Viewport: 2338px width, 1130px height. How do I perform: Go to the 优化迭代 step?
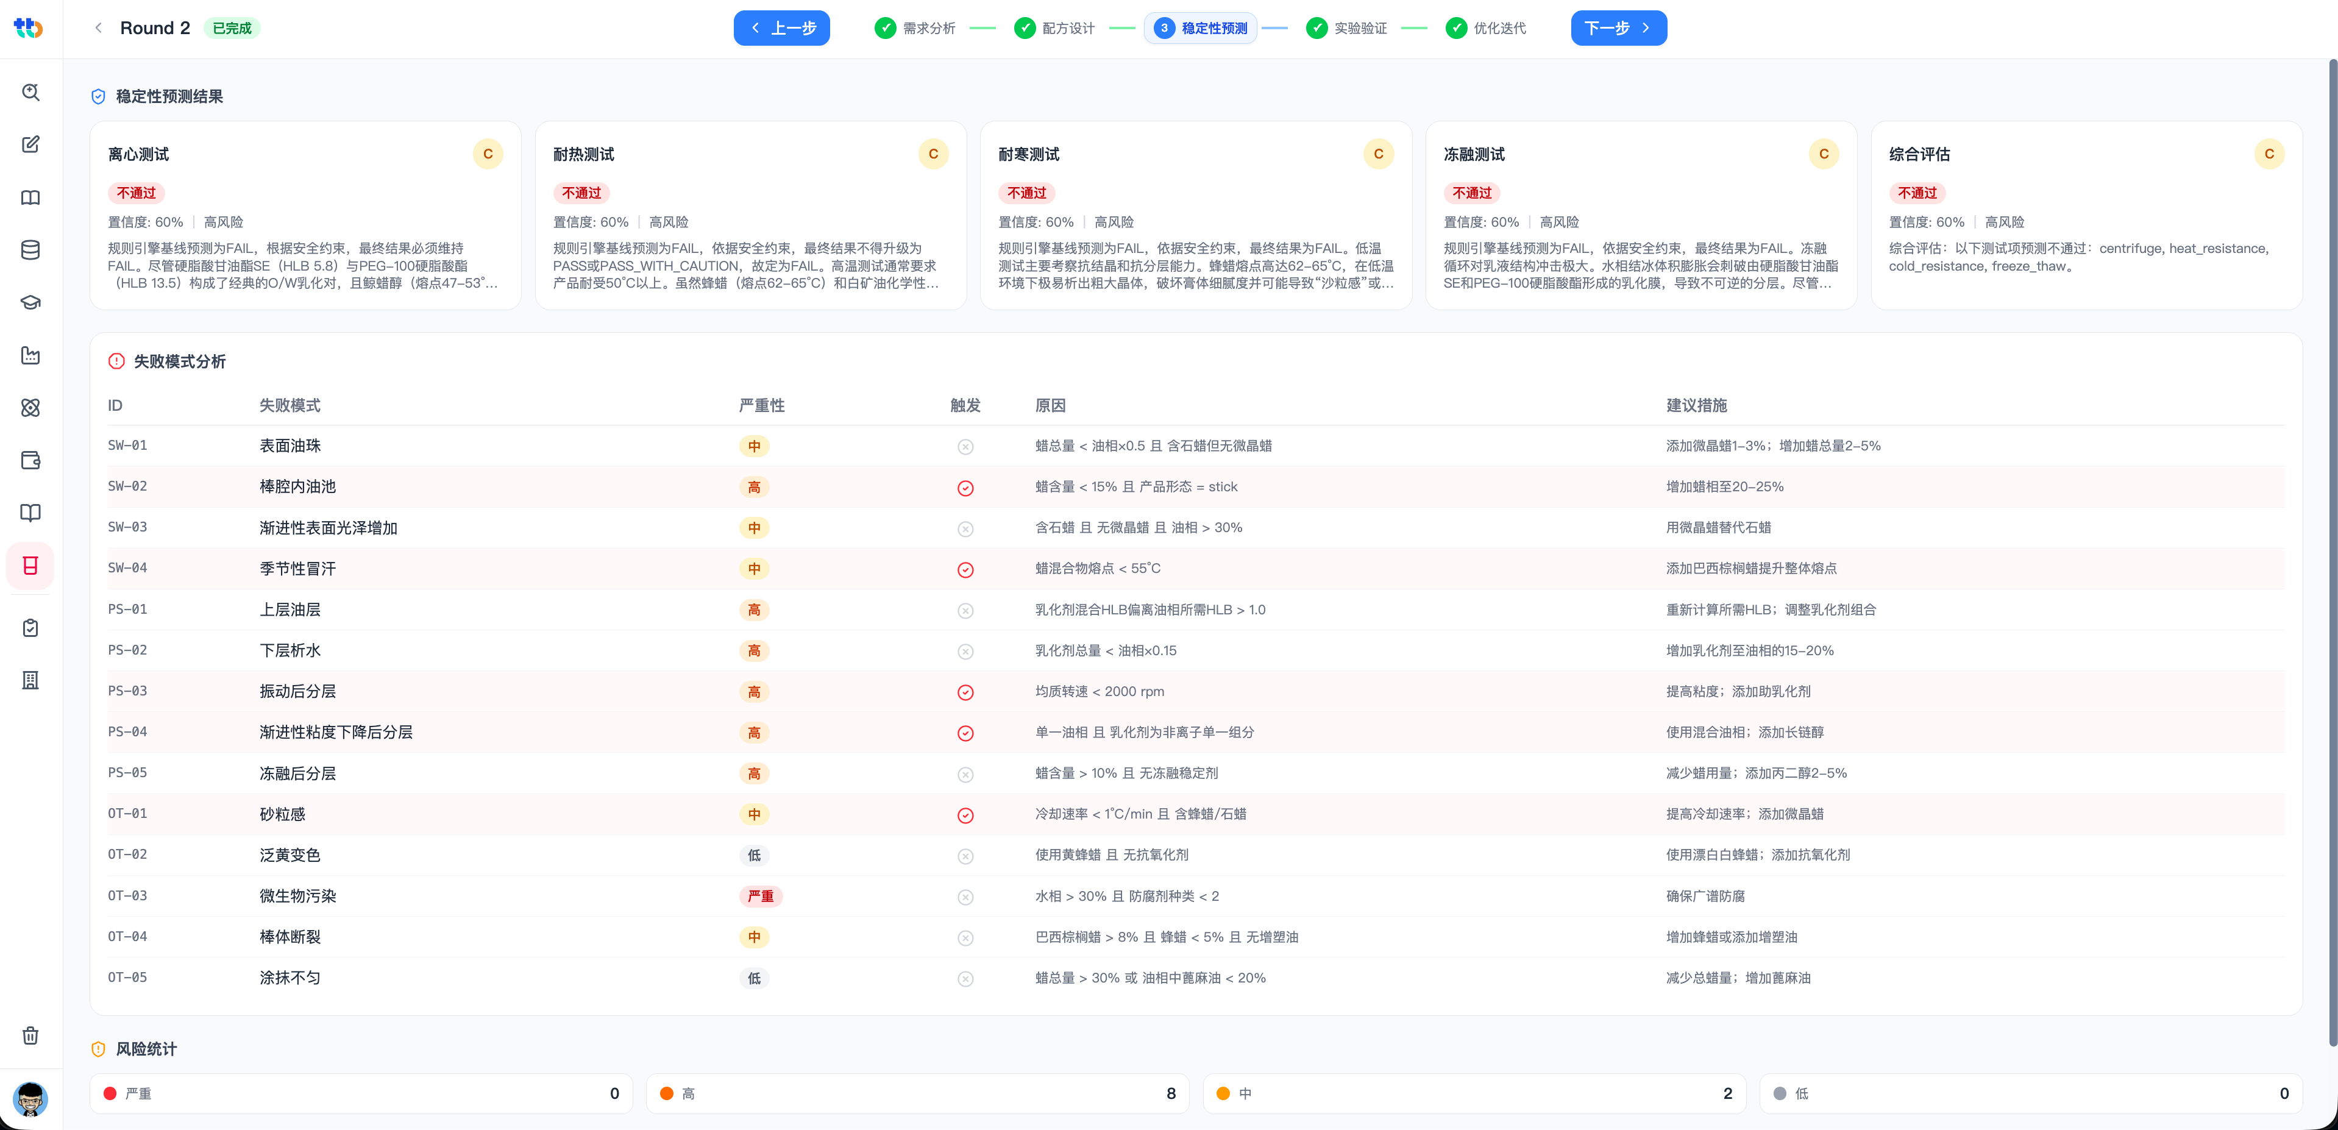(1487, 28)
